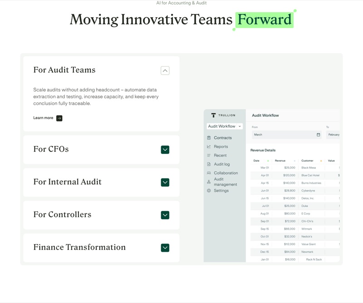This screenshot has width=363, height=303.
Task: Click the Recent list icon
Action: pyautogui.click(x=209, y=155)
